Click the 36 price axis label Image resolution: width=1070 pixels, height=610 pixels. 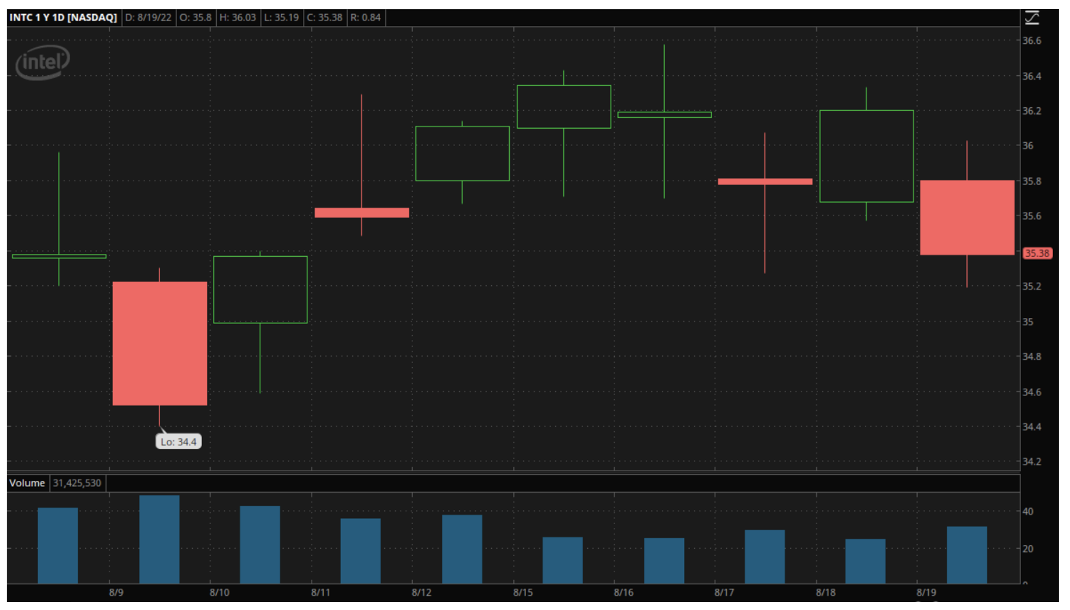click(x=1028, y=145)
